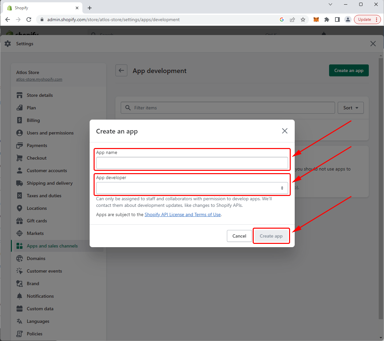Open the Chrome profile avatar
Viewport: 384px width, 341px height.
point(348,19)
